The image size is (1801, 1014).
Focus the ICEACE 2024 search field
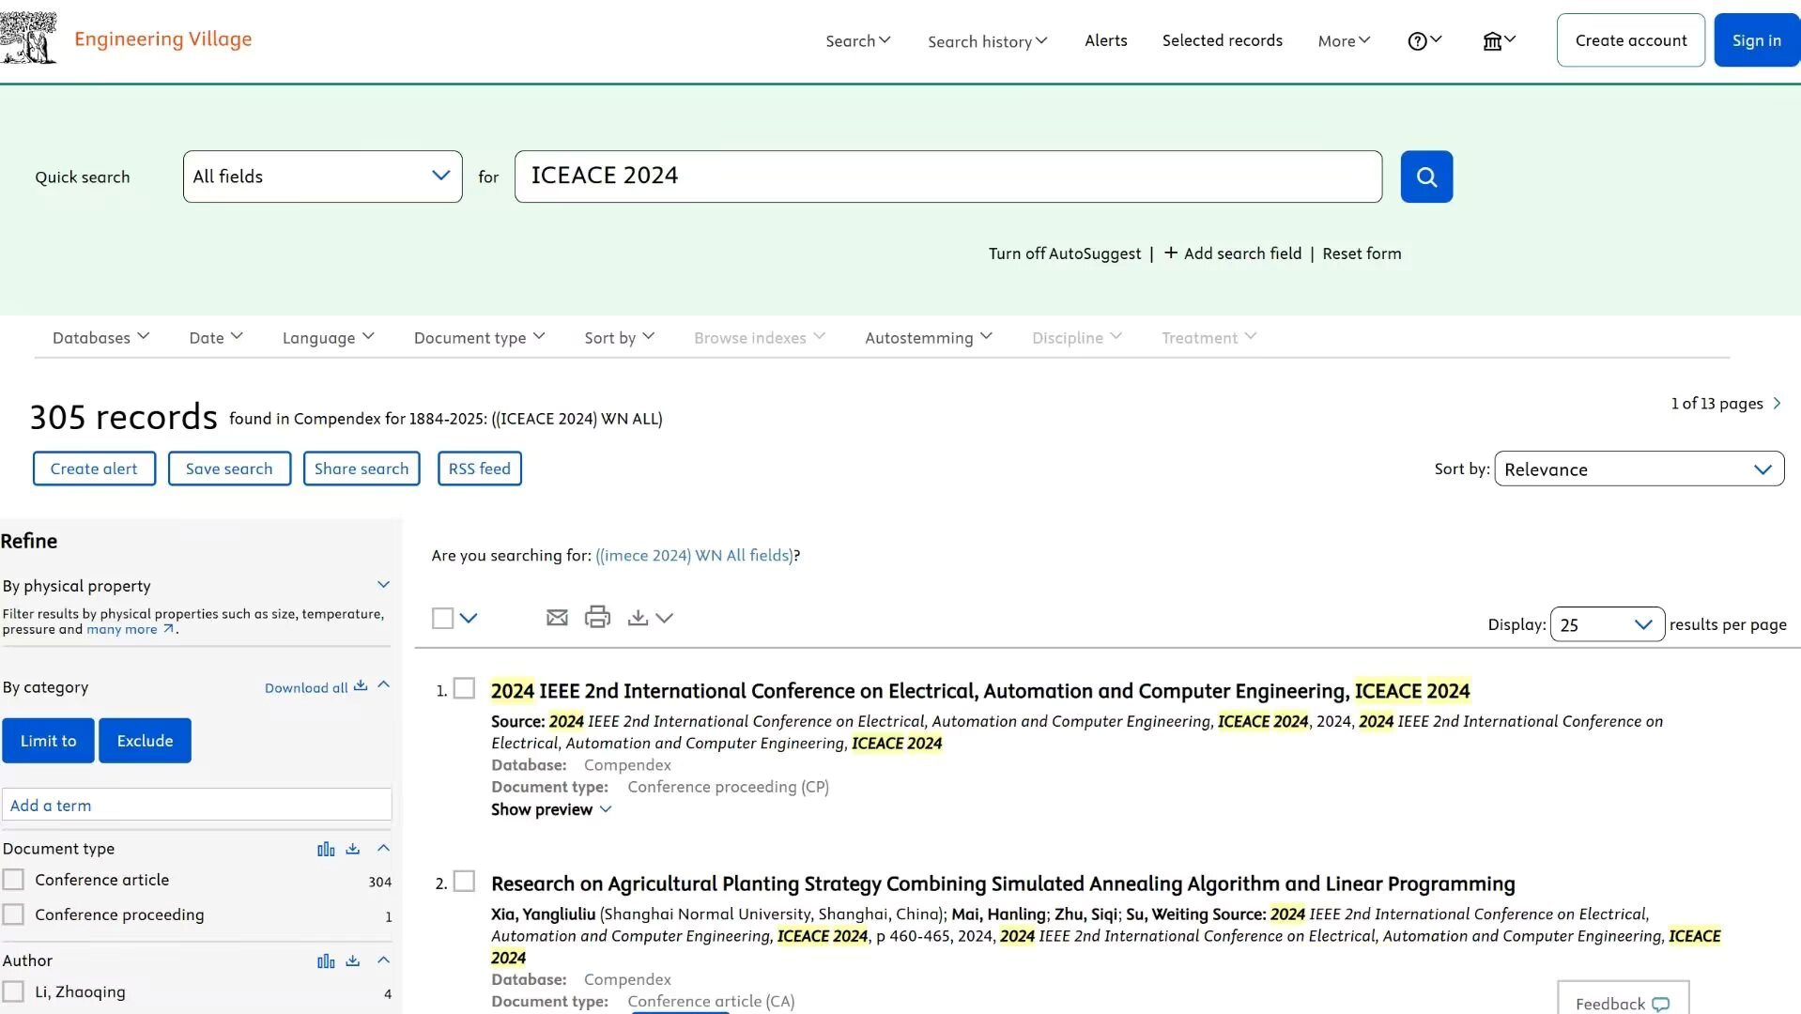click(948, 177)
